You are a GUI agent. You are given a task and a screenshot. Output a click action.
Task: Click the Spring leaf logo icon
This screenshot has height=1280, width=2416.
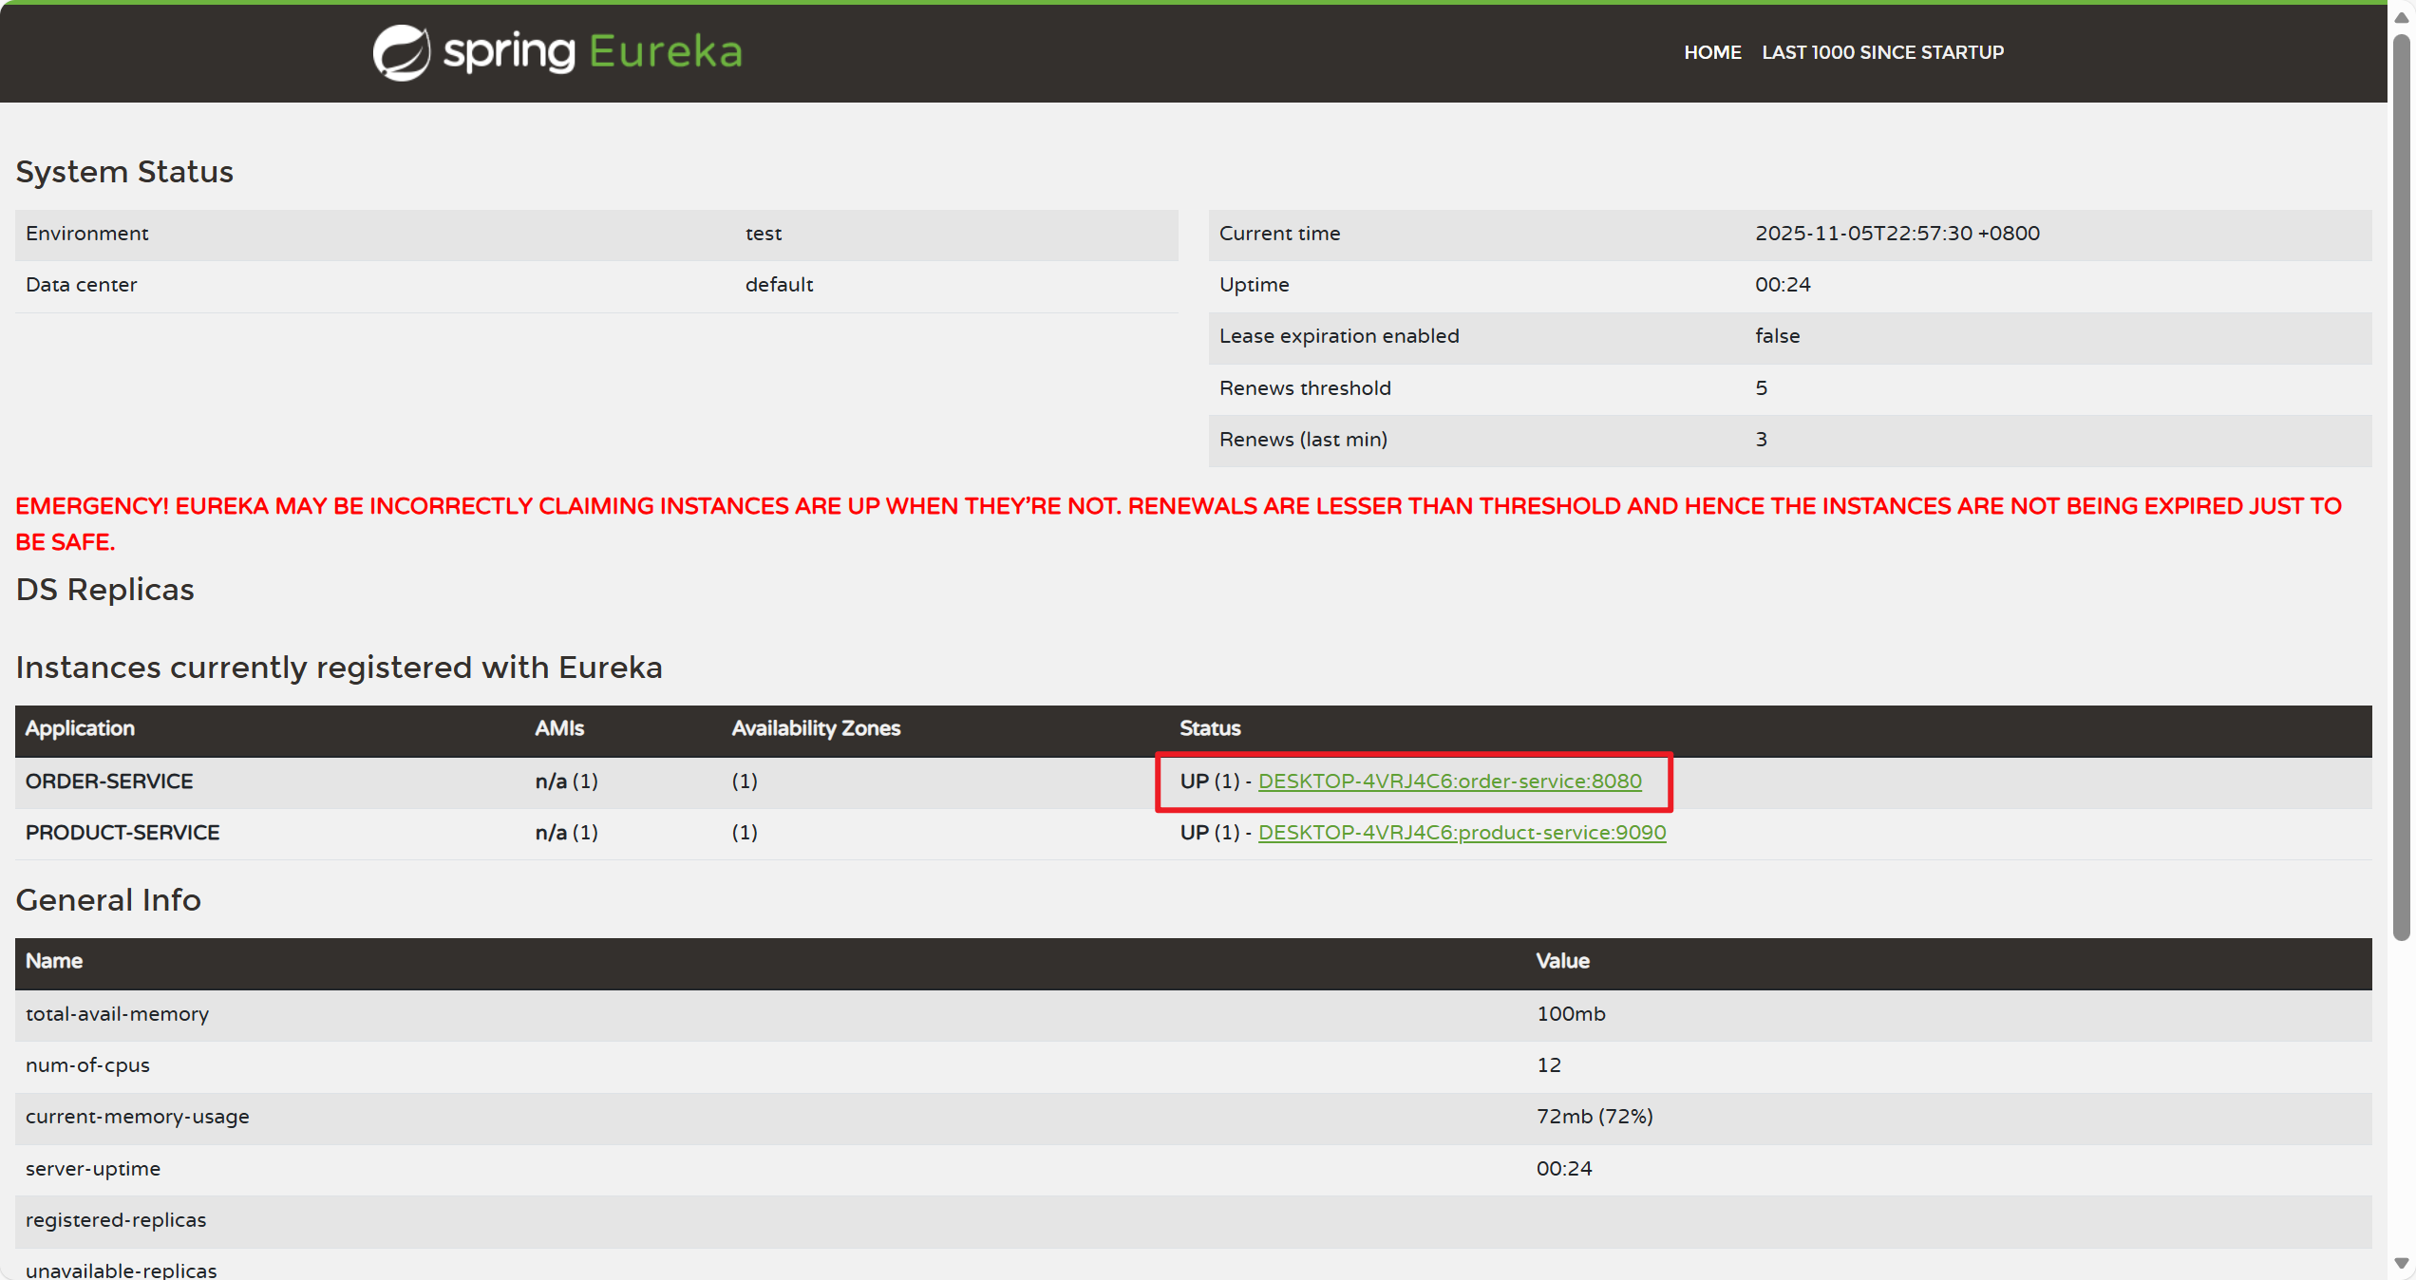(x=401, y=52)
